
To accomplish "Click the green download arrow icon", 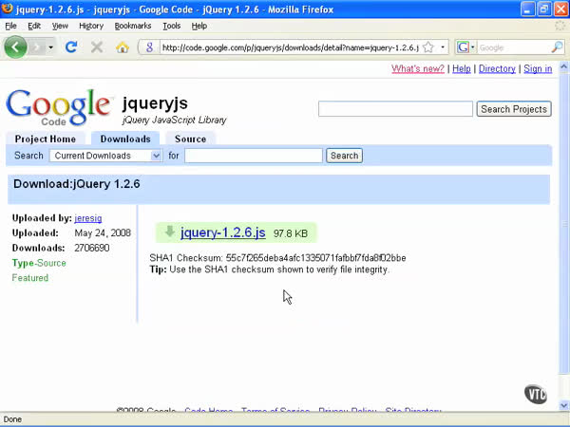I will [x=169, y=232].
